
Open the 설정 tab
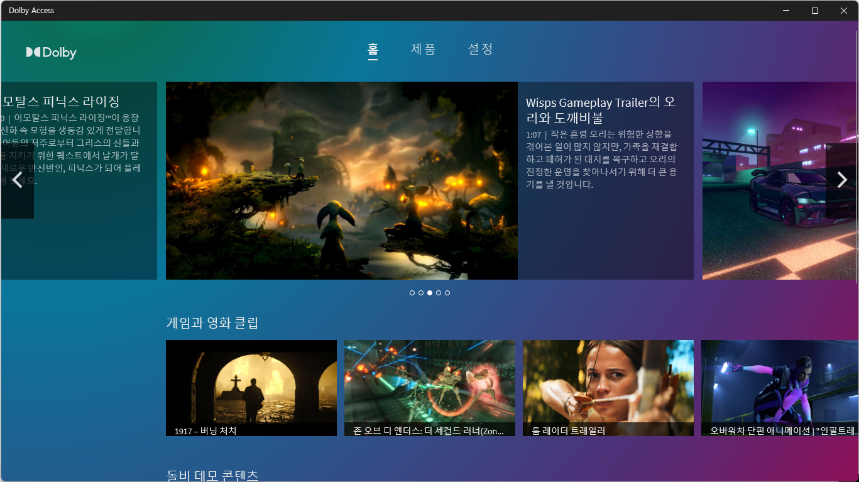click(480, 49)
